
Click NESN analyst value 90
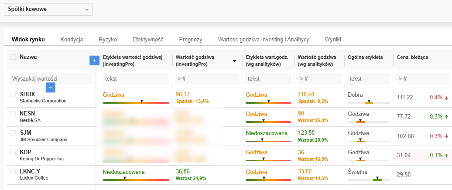(301, 114)
